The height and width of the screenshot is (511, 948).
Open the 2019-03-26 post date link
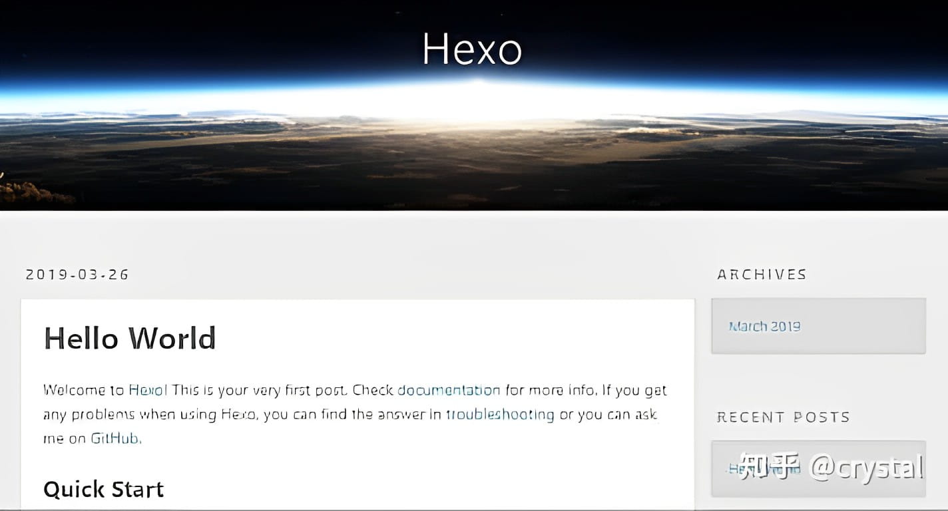click(x=77, y=274)
